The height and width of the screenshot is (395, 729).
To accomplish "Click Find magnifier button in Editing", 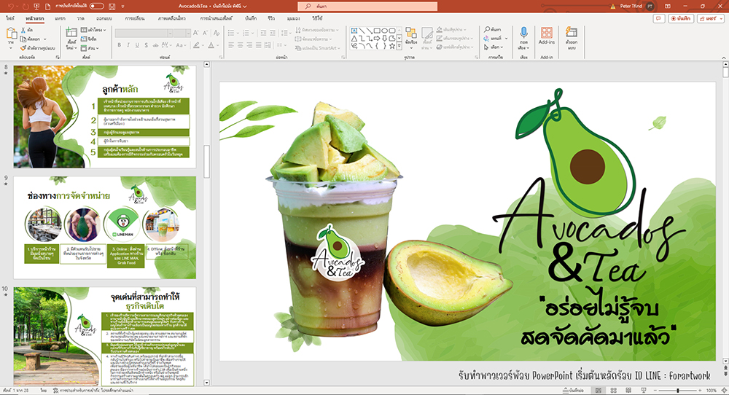I will (493, 29).
